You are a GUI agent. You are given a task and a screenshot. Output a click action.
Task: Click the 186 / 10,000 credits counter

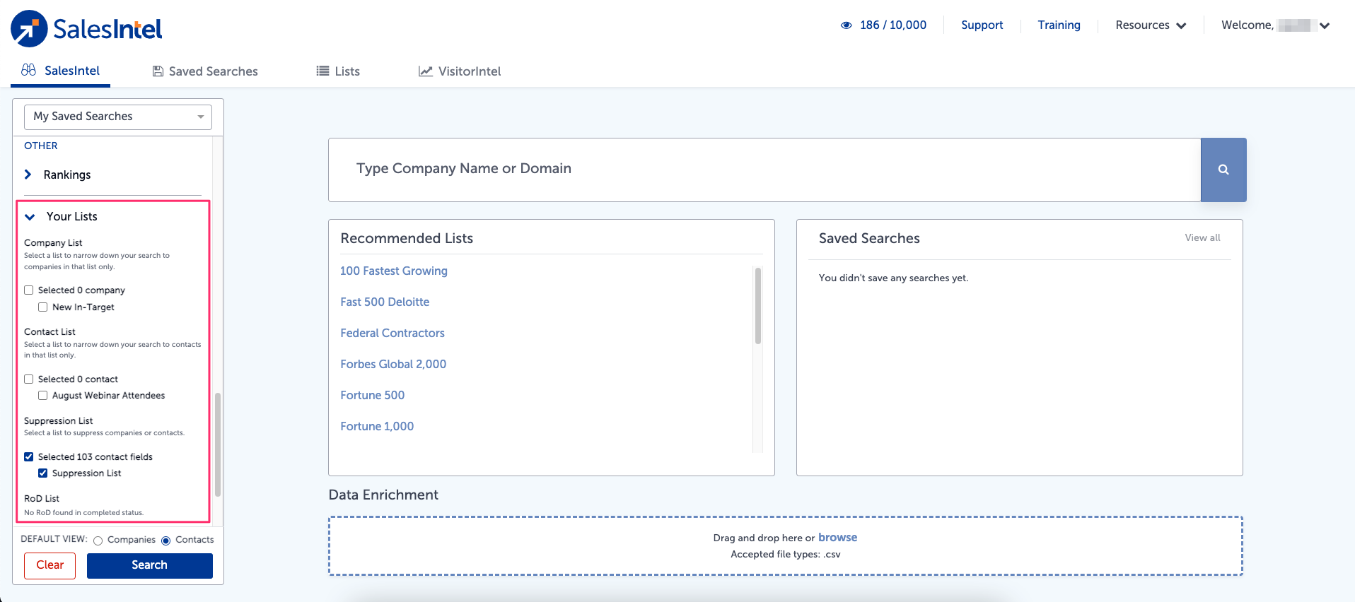[892, 25]
